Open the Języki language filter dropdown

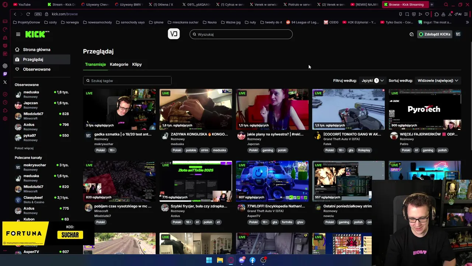[x=372, y=81]
